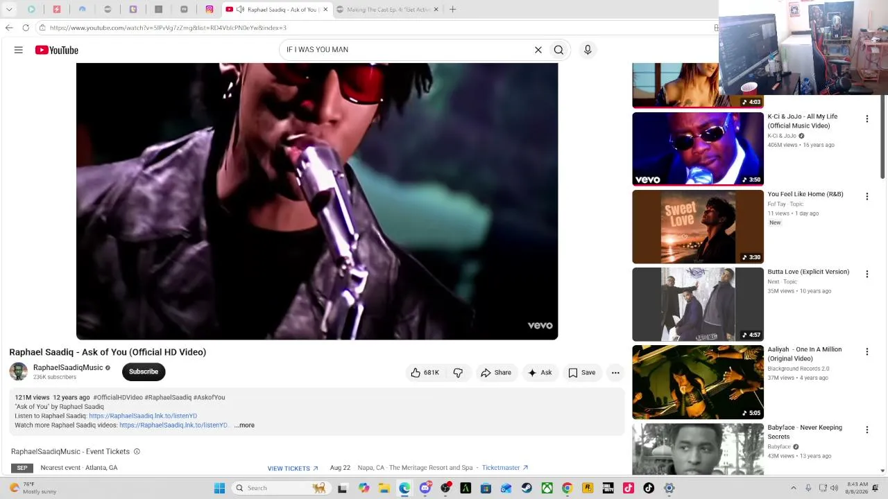Click the #AskofYou hashtag
888x499 pixels.
pyautogui.click(x=209, y=398)
